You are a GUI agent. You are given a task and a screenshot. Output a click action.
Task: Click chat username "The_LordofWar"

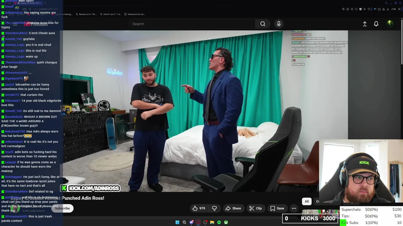[x=16, y=23]
